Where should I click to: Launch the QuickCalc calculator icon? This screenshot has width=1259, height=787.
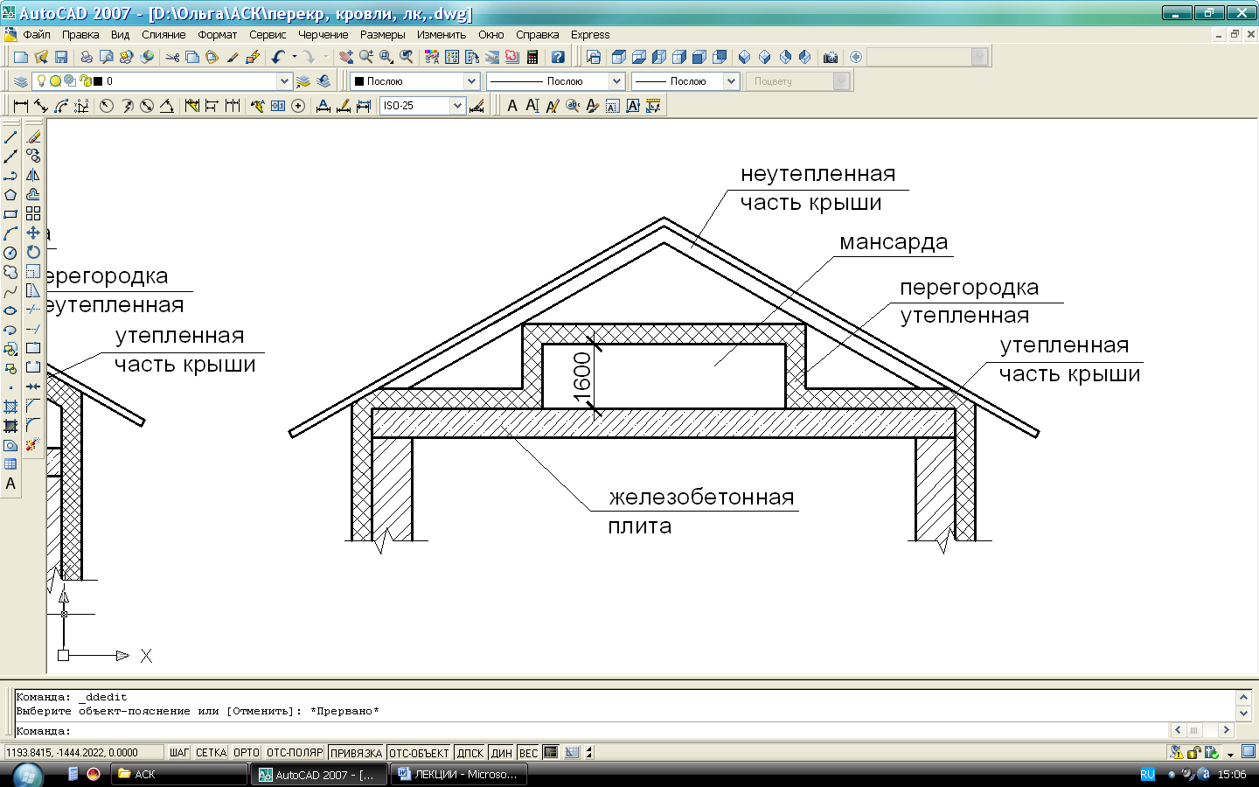(532, 57)
